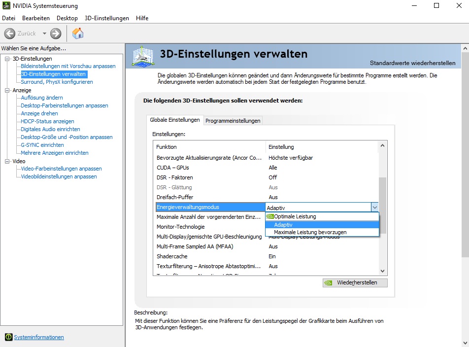
Task: Open Mehrere Anzeigen einrichten
Action: (54, 153)
